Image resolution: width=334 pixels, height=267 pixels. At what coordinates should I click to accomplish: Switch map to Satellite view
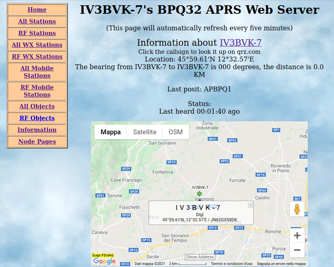145,132
